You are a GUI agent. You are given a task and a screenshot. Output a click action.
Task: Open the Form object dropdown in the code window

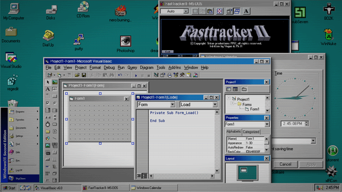[173, 104]
